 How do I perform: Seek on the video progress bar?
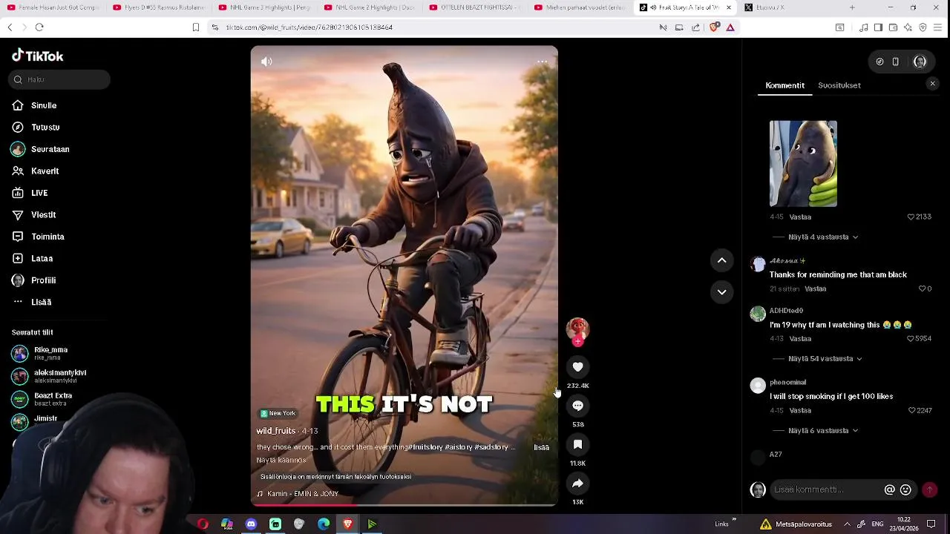(404, 505)
